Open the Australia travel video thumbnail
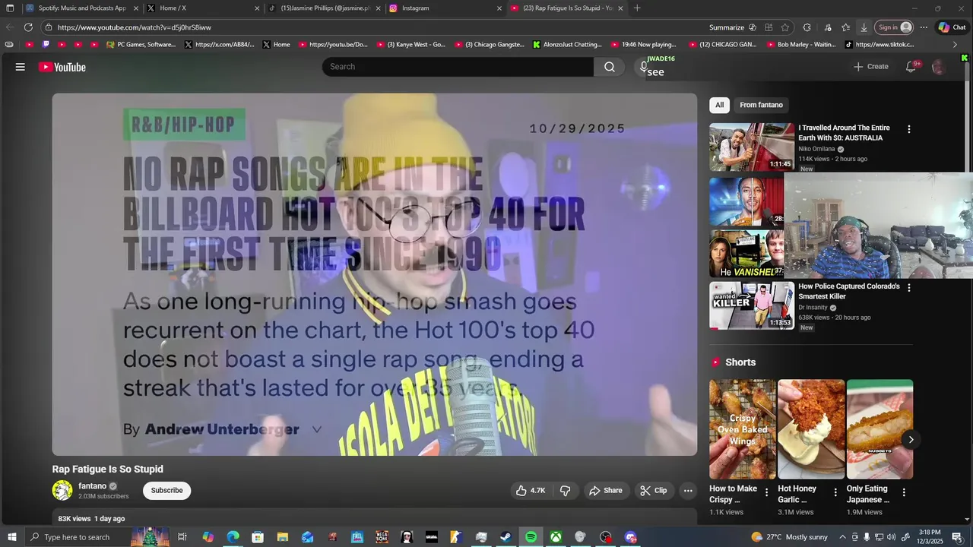This screenshot has height=547, width=973. 752,147
